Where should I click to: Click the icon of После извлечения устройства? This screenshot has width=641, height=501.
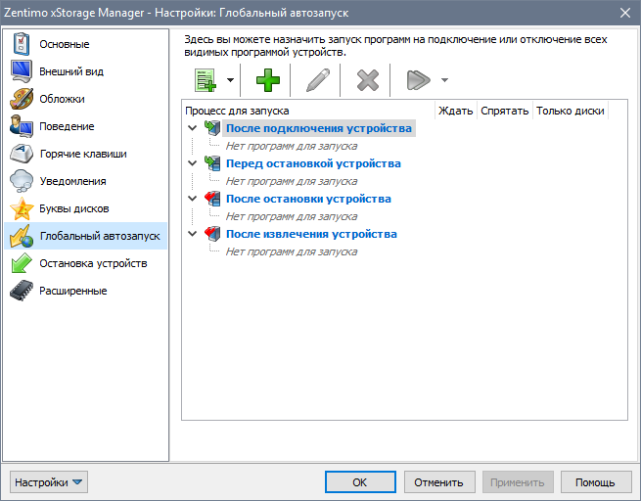click(x=212, y=234)
